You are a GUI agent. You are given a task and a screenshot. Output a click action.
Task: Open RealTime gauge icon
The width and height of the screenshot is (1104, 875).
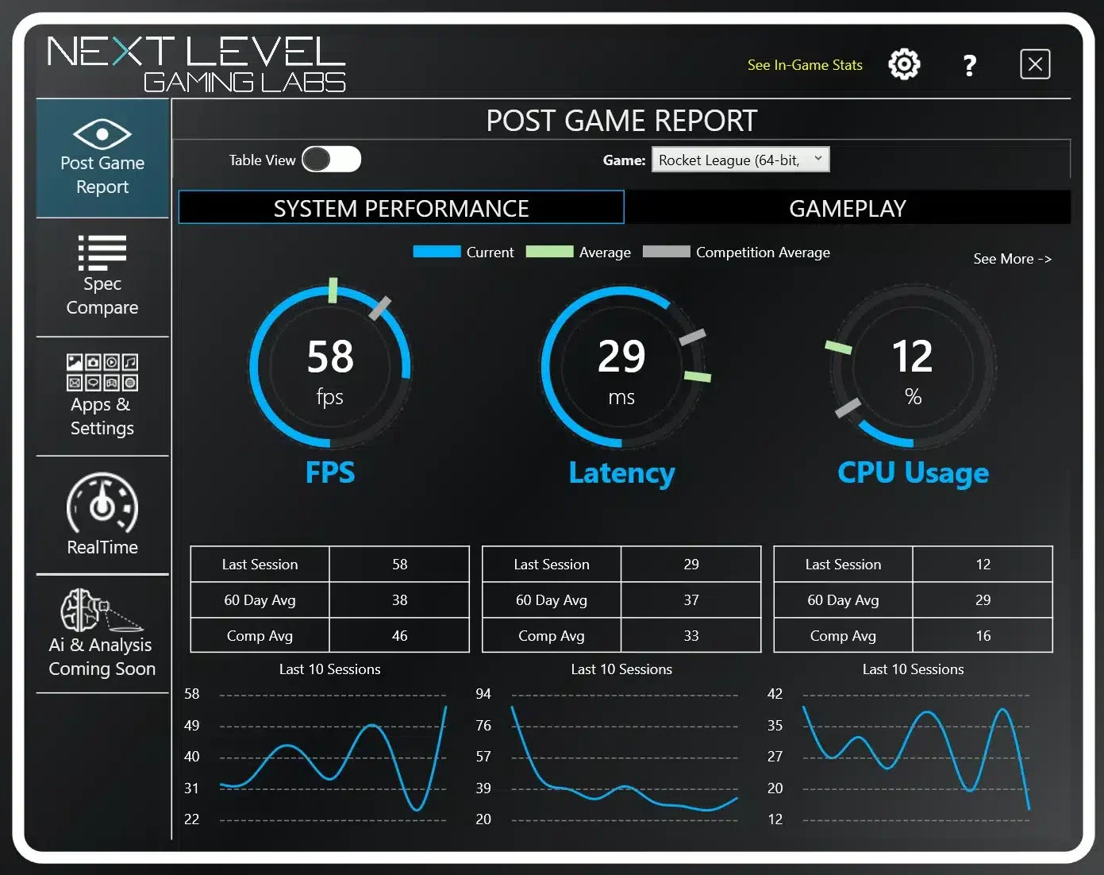(x=102, y=503)
